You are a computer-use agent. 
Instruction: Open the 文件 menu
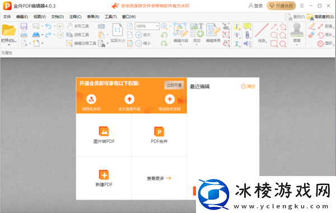7,17
